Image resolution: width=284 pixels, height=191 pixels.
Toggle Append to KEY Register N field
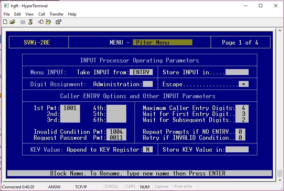click(147, 149)
